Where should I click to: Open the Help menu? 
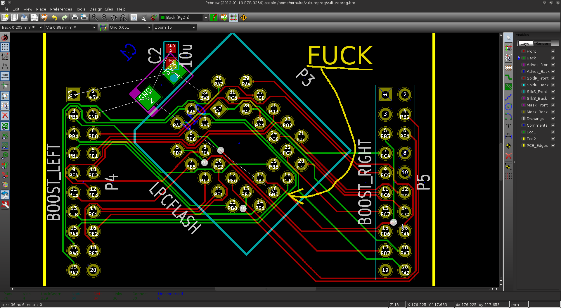(121, 9)
